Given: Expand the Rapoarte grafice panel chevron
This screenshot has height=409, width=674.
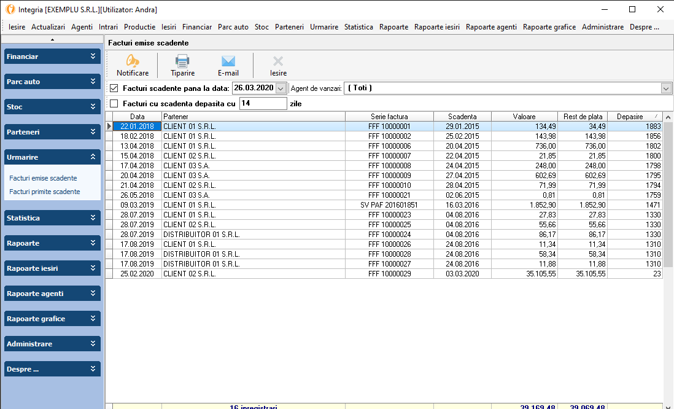Looking at the screenshot, I should [93, 319].
